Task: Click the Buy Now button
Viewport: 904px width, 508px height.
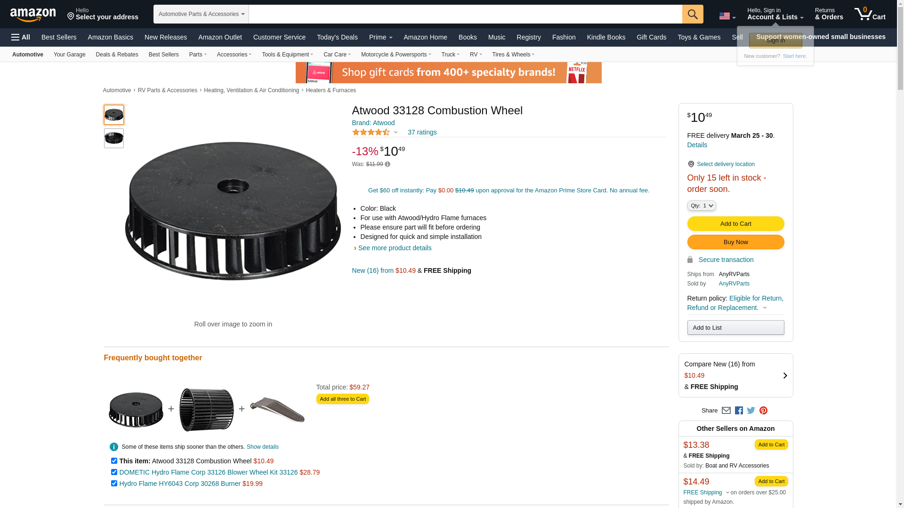Action: [x=735, y=242]
